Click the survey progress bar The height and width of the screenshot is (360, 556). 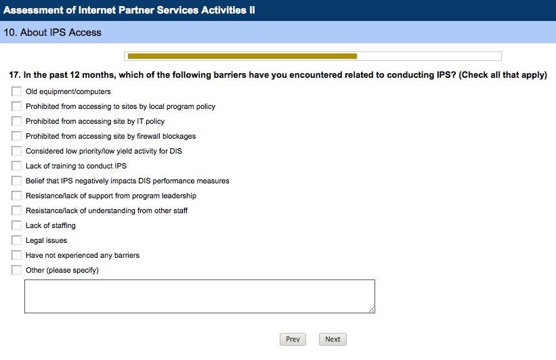tap(312, 56)
